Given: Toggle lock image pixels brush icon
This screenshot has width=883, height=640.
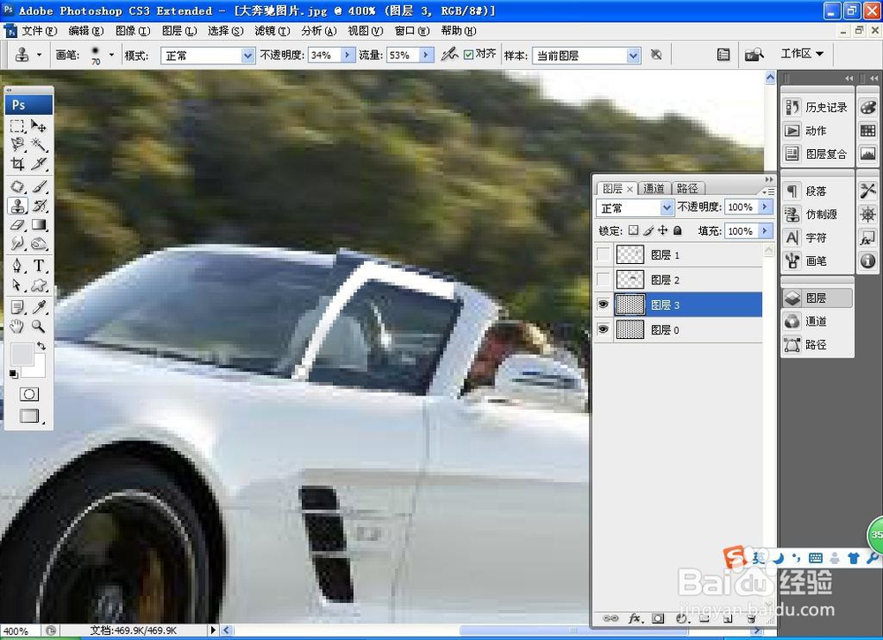Looking at the screenshot, I should (x=648, y=230).
